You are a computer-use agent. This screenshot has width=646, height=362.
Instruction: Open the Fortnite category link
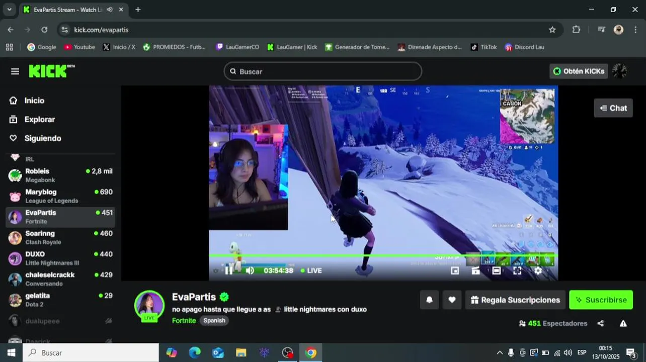(184, 320)
